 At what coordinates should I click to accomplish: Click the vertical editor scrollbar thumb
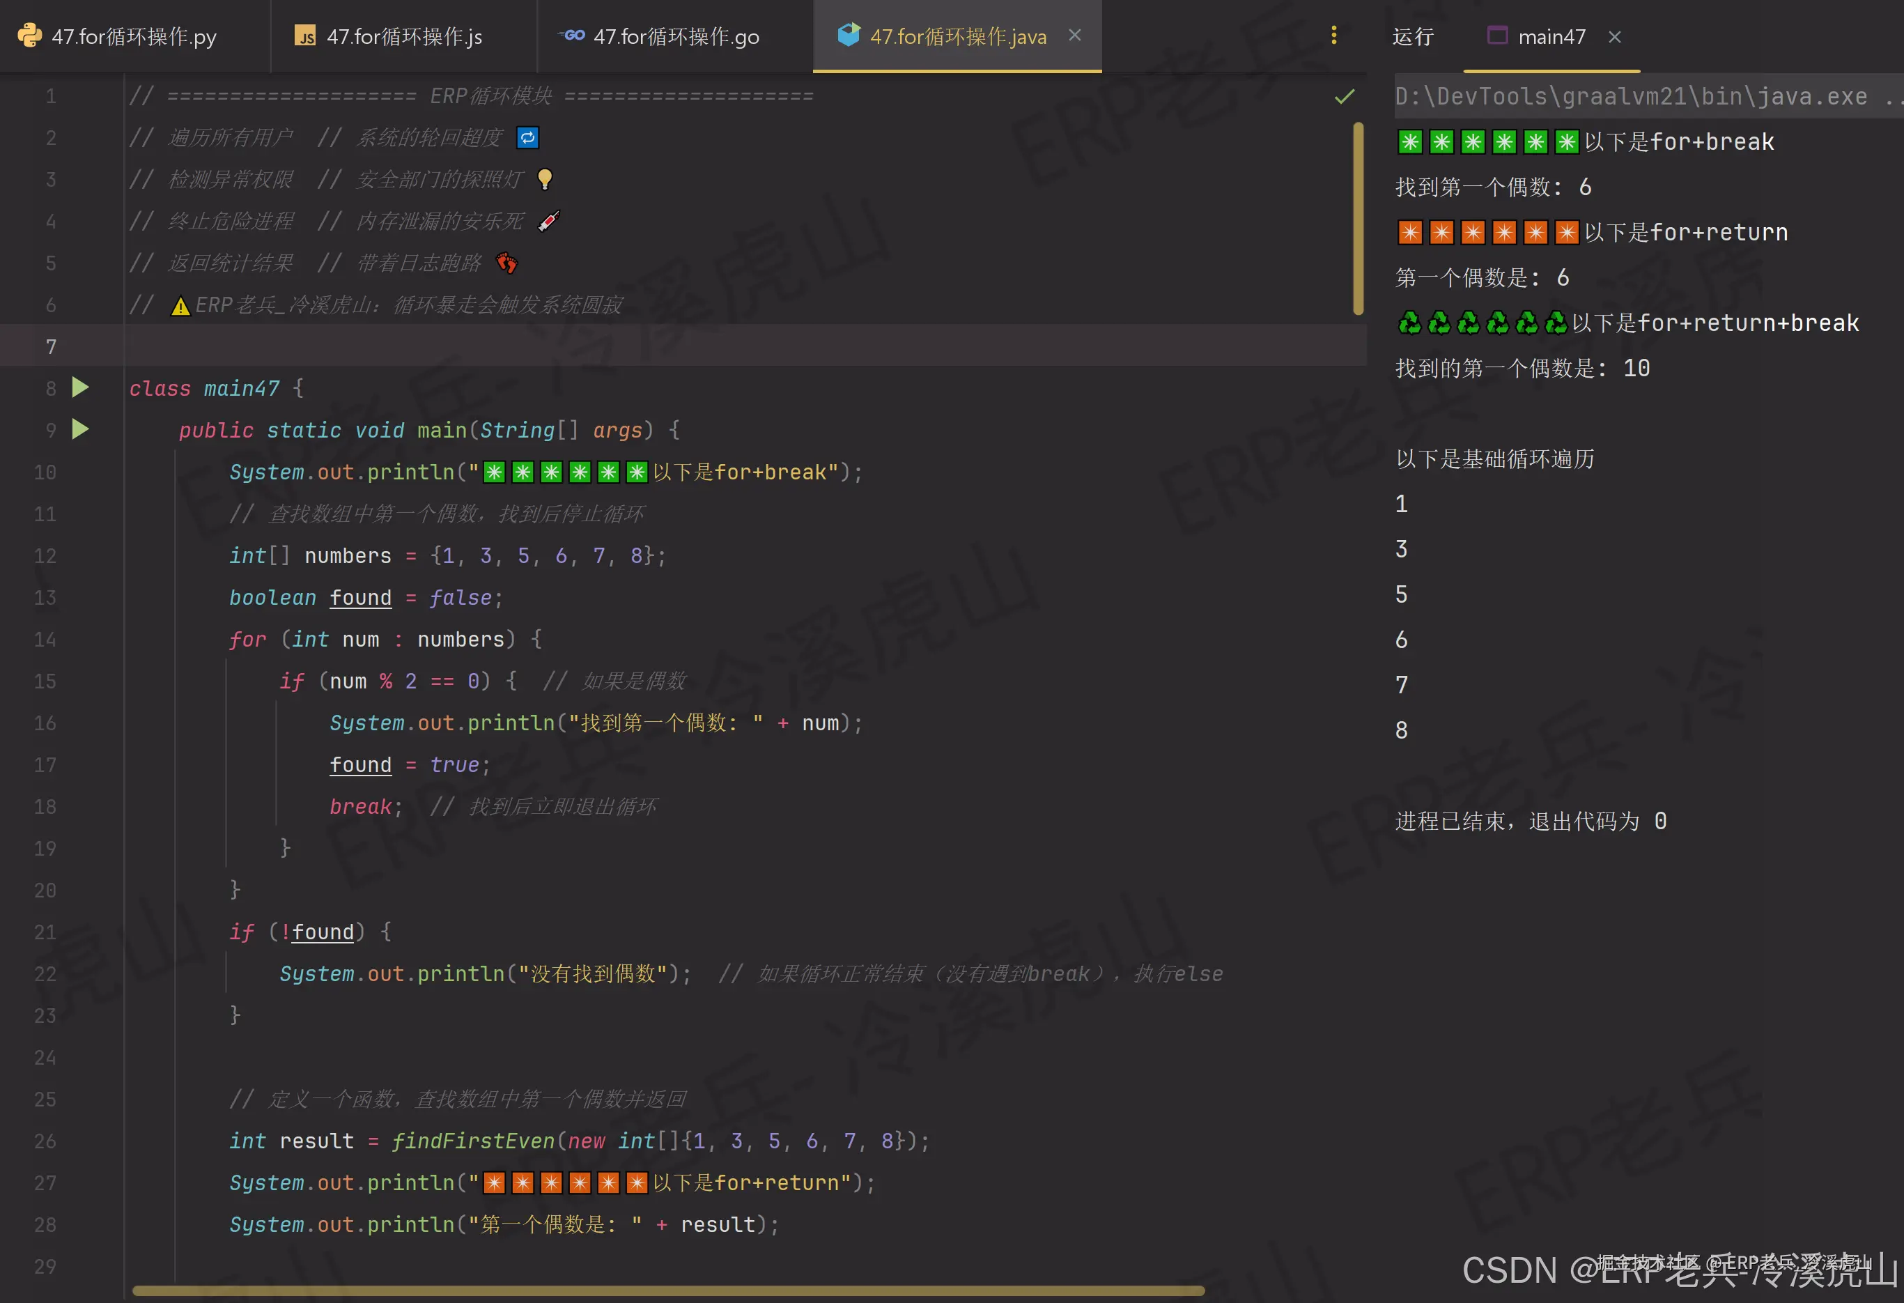[x=1358, y=217]
